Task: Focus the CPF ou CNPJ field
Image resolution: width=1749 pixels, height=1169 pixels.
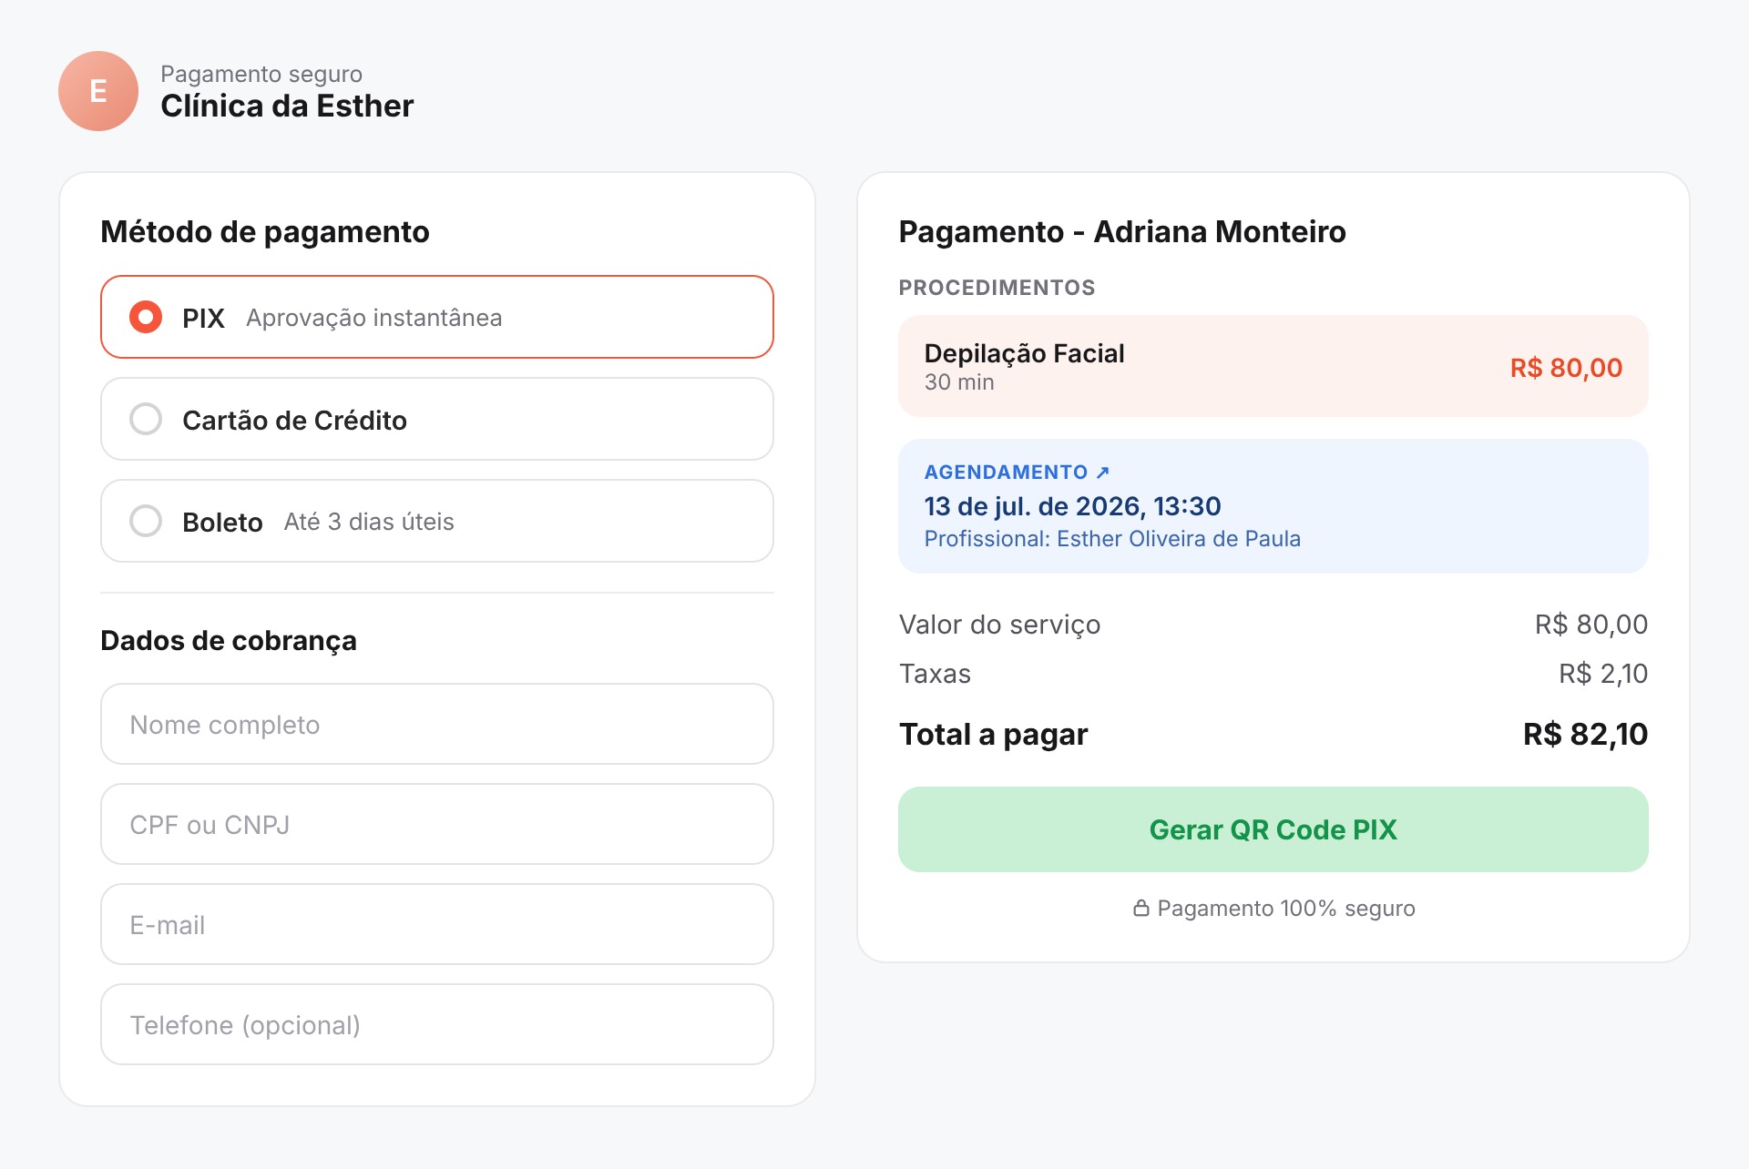Action: pyautogui.click(x=437, y=824)
